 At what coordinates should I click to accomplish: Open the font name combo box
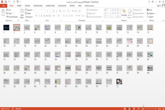click(x=41, y=11)
